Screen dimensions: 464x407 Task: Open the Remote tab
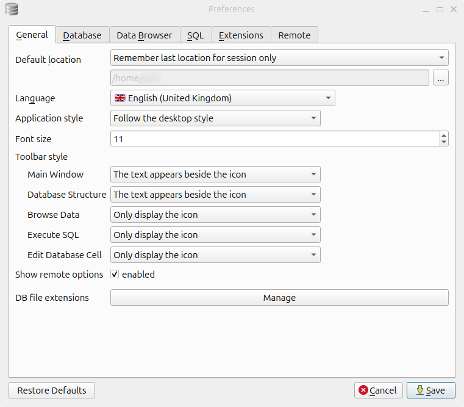click(x=294, y=35)
